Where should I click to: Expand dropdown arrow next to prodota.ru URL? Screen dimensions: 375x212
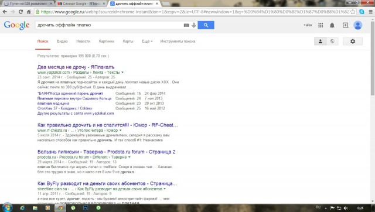point(129,157)
